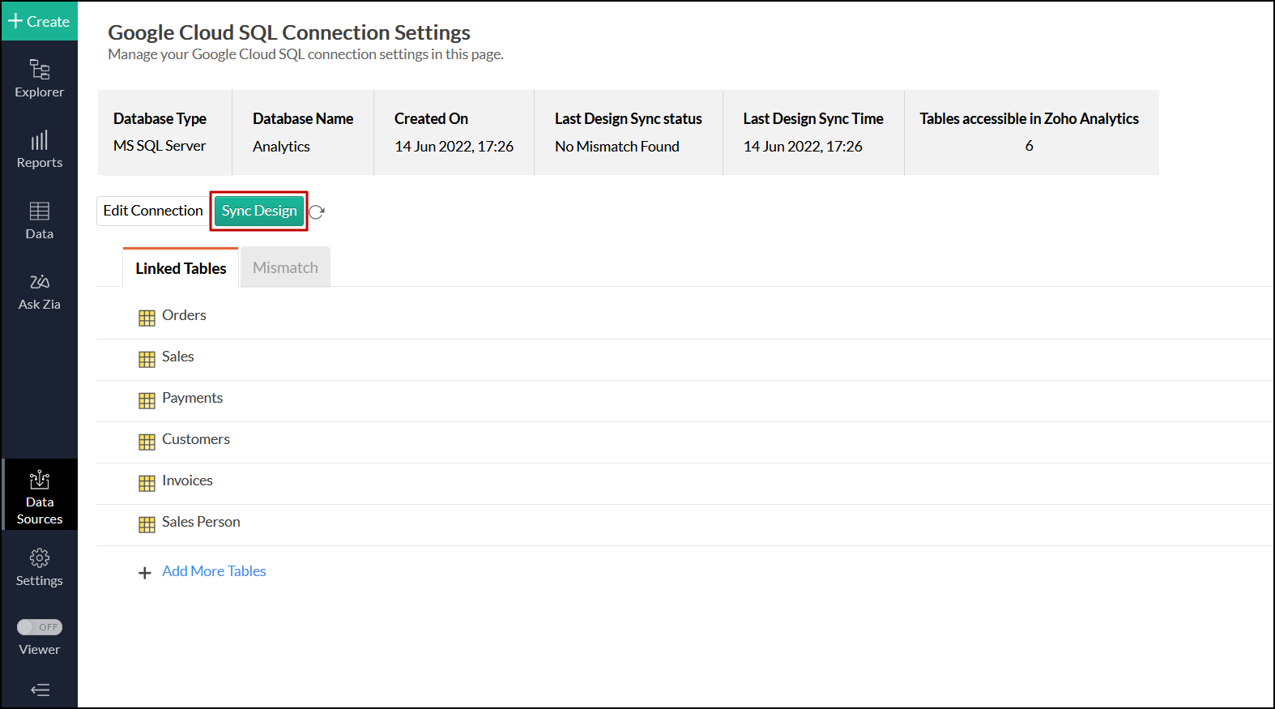
Task: Click the refresh icon beside Sync Design
Action: [x=317, y=211]
